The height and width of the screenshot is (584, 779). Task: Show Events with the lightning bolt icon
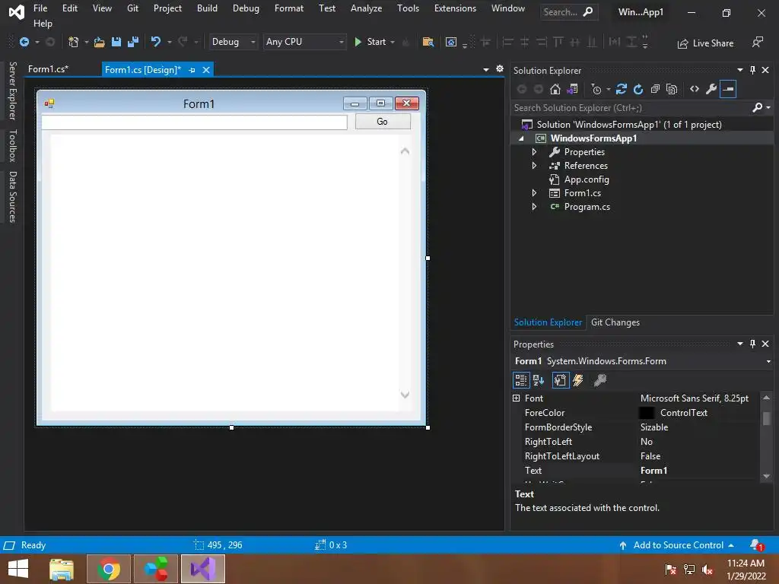click(x=578, y=380)
